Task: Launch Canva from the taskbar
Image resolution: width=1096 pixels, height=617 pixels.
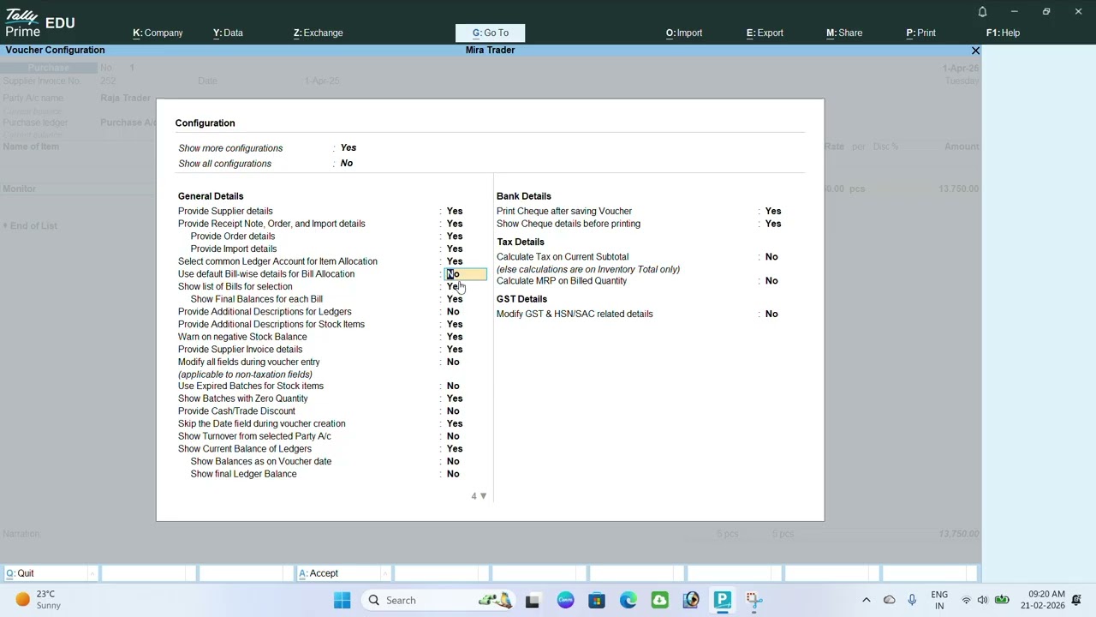Action: [565, 600]
